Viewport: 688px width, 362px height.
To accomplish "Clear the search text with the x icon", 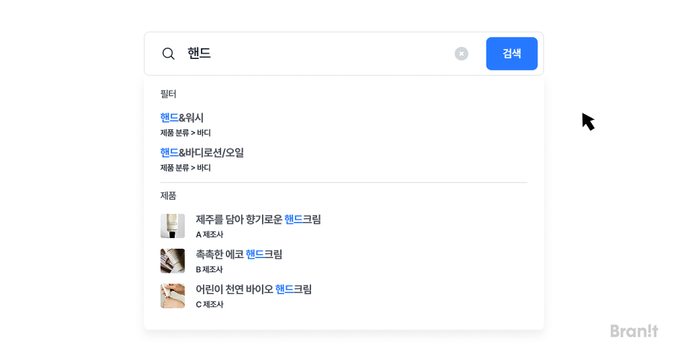I will click(461, 54).
